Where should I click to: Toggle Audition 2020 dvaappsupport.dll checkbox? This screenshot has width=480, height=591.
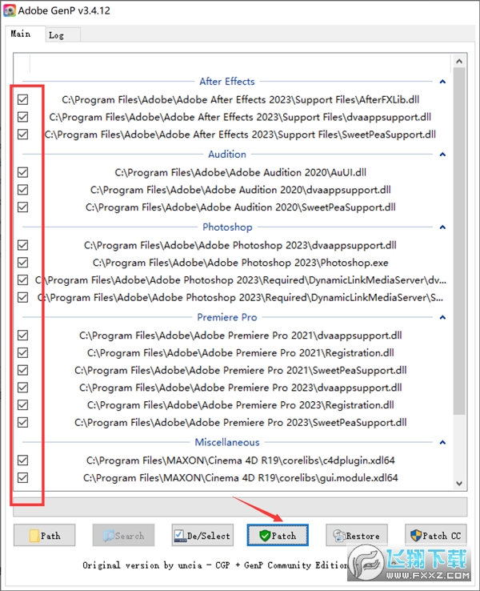(23, 190)
